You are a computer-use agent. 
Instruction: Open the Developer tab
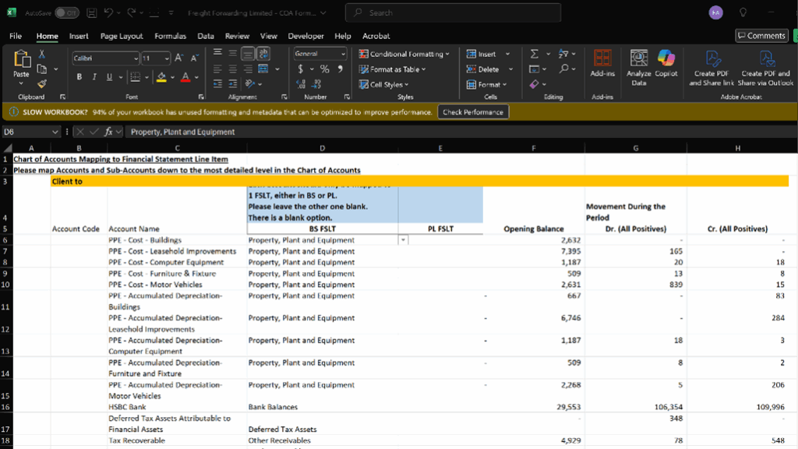(305, 36)
